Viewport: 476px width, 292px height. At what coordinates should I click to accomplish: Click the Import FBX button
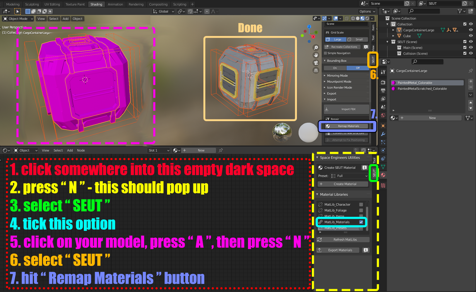[x=346, y=109]
